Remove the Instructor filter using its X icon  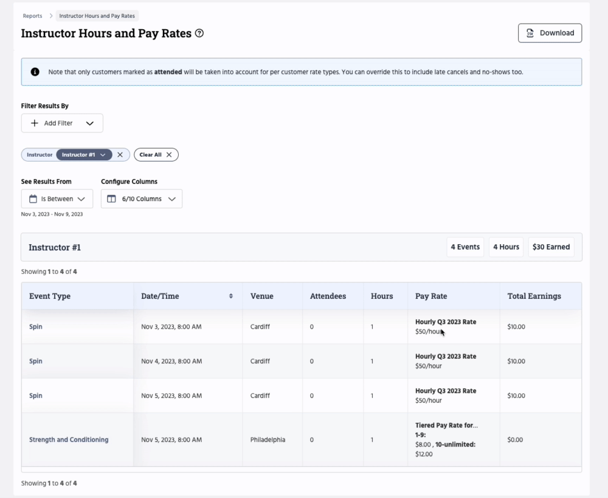[x=120, y=155]
